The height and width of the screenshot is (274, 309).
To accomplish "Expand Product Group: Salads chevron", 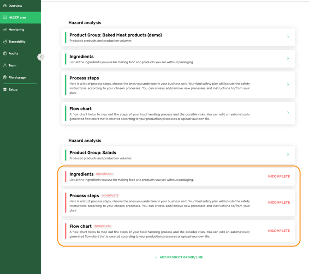I will pyautogui.click(x=288, y=155).
